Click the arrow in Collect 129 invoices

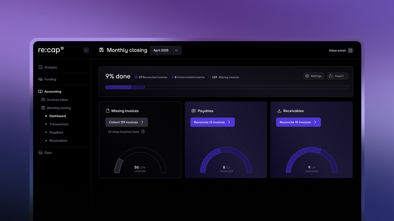click(x=142, y=122)
